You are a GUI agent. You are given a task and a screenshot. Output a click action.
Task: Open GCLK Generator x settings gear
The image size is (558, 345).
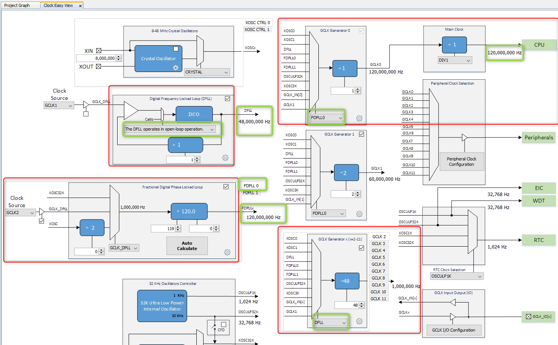[x=359, y=322]
